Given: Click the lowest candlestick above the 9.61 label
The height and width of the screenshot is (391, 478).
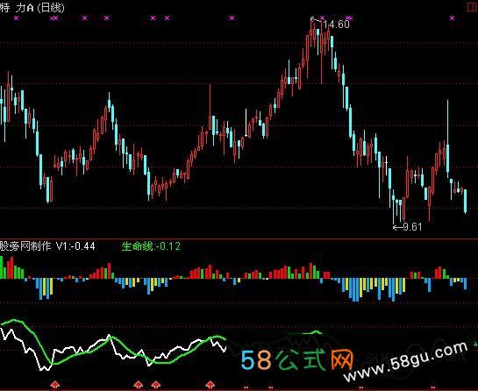Looking at the screenshot, I should pyautogui.click(x=394, y=208).
